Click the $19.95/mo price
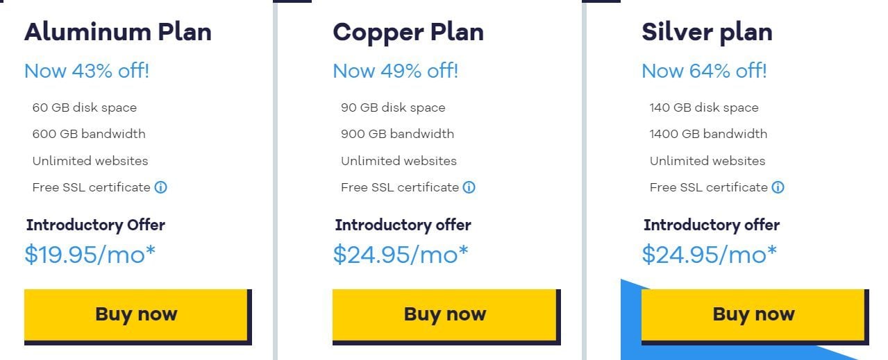This screenshot has width=888, height=360. click(90, 255)
